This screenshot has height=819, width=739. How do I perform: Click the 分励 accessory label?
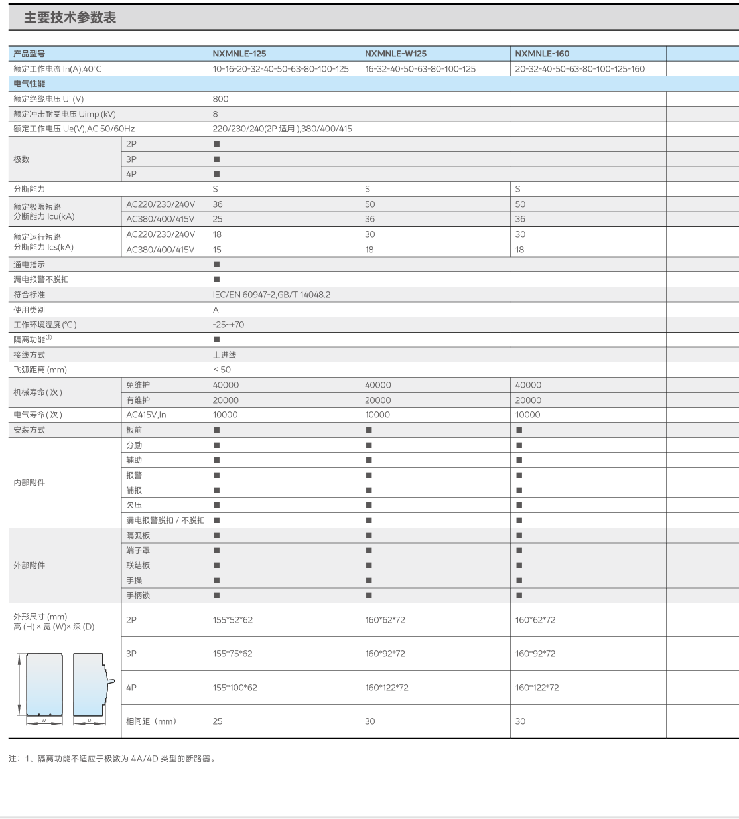134,445
